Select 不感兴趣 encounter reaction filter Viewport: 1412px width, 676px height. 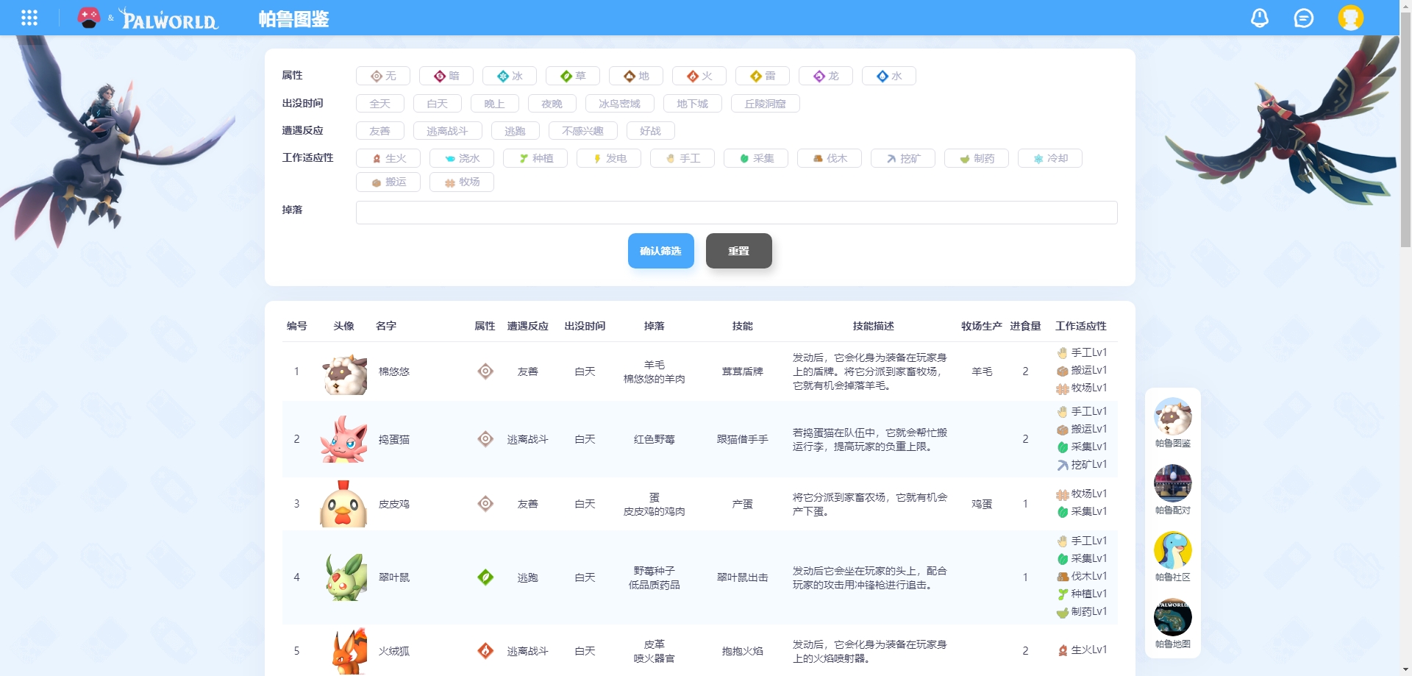[x=583, y=131]
